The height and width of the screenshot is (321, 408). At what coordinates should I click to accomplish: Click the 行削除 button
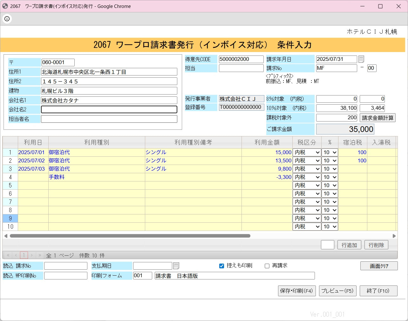pyautogui.click(x=376, y=245)
